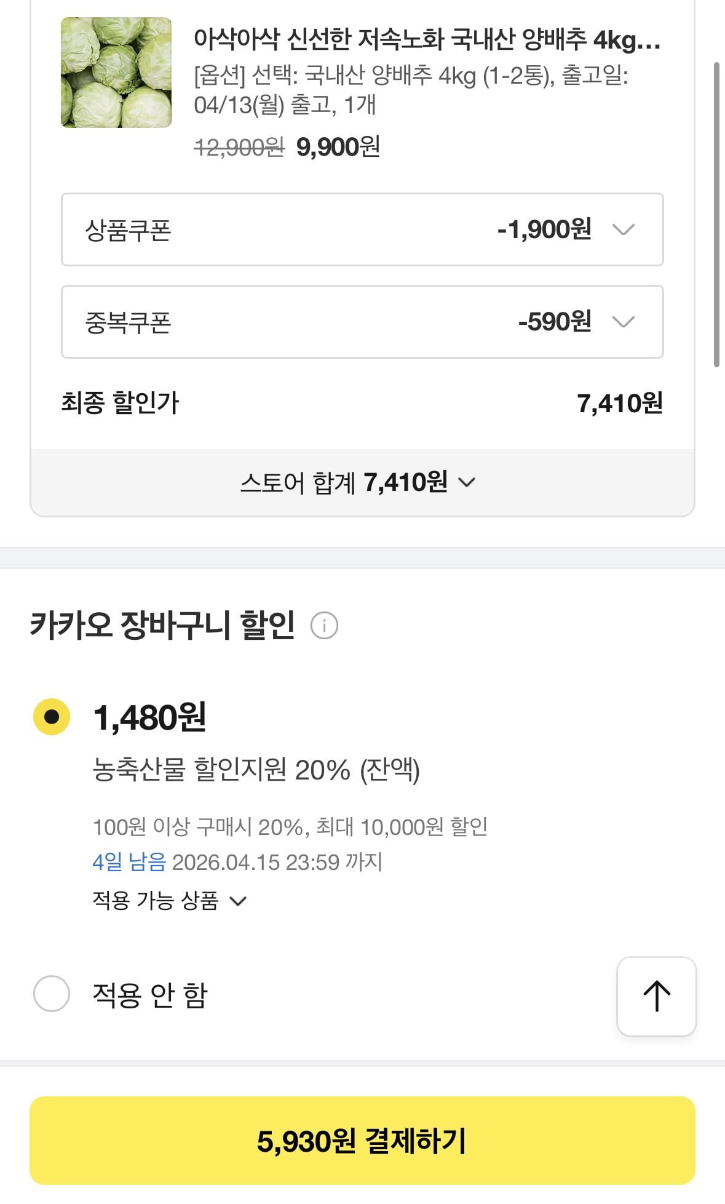Select the 적용 안 함 radio button

(x=52, y=994)
